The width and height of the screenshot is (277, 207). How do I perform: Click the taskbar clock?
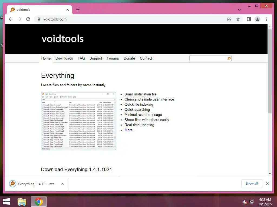[x=265, y=202]
